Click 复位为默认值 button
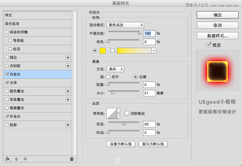This screenshot has height=166, width=242. [153, 144]
